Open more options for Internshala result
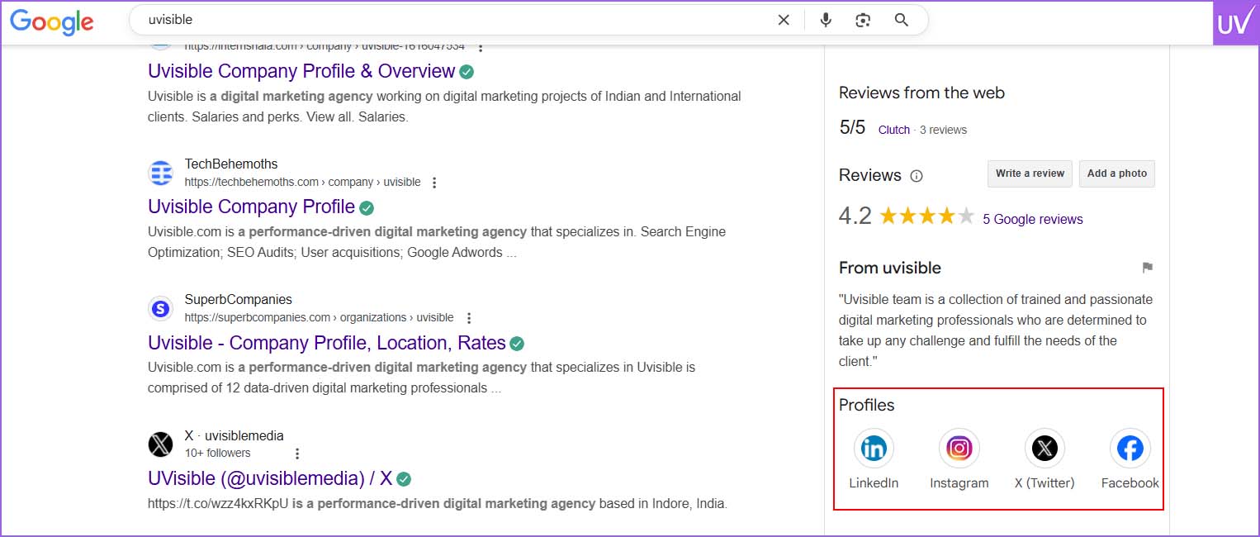1260x537 pixels. point(481,47)
